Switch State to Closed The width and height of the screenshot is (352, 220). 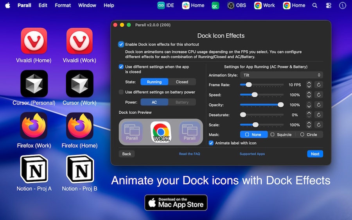coord(182,82)
